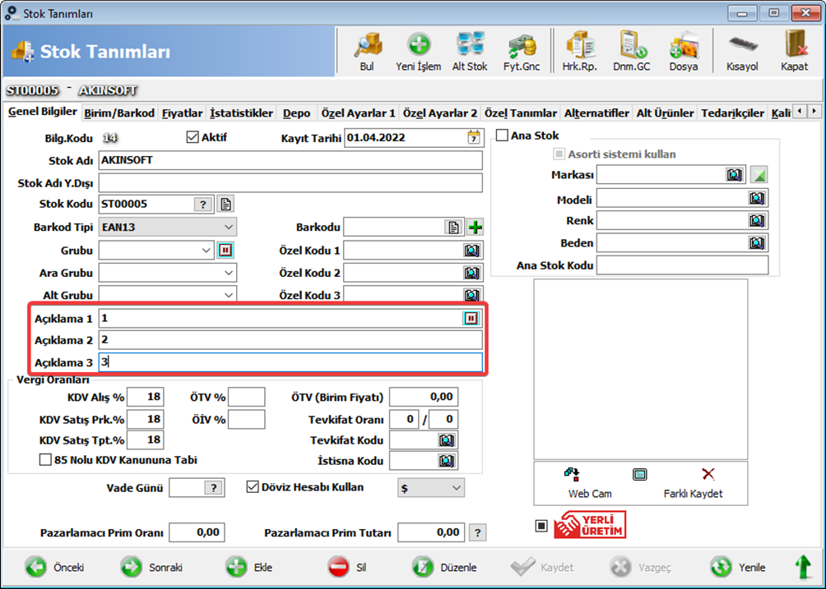
Task: Open the Beden lookup icon
Action: (757, 243)
